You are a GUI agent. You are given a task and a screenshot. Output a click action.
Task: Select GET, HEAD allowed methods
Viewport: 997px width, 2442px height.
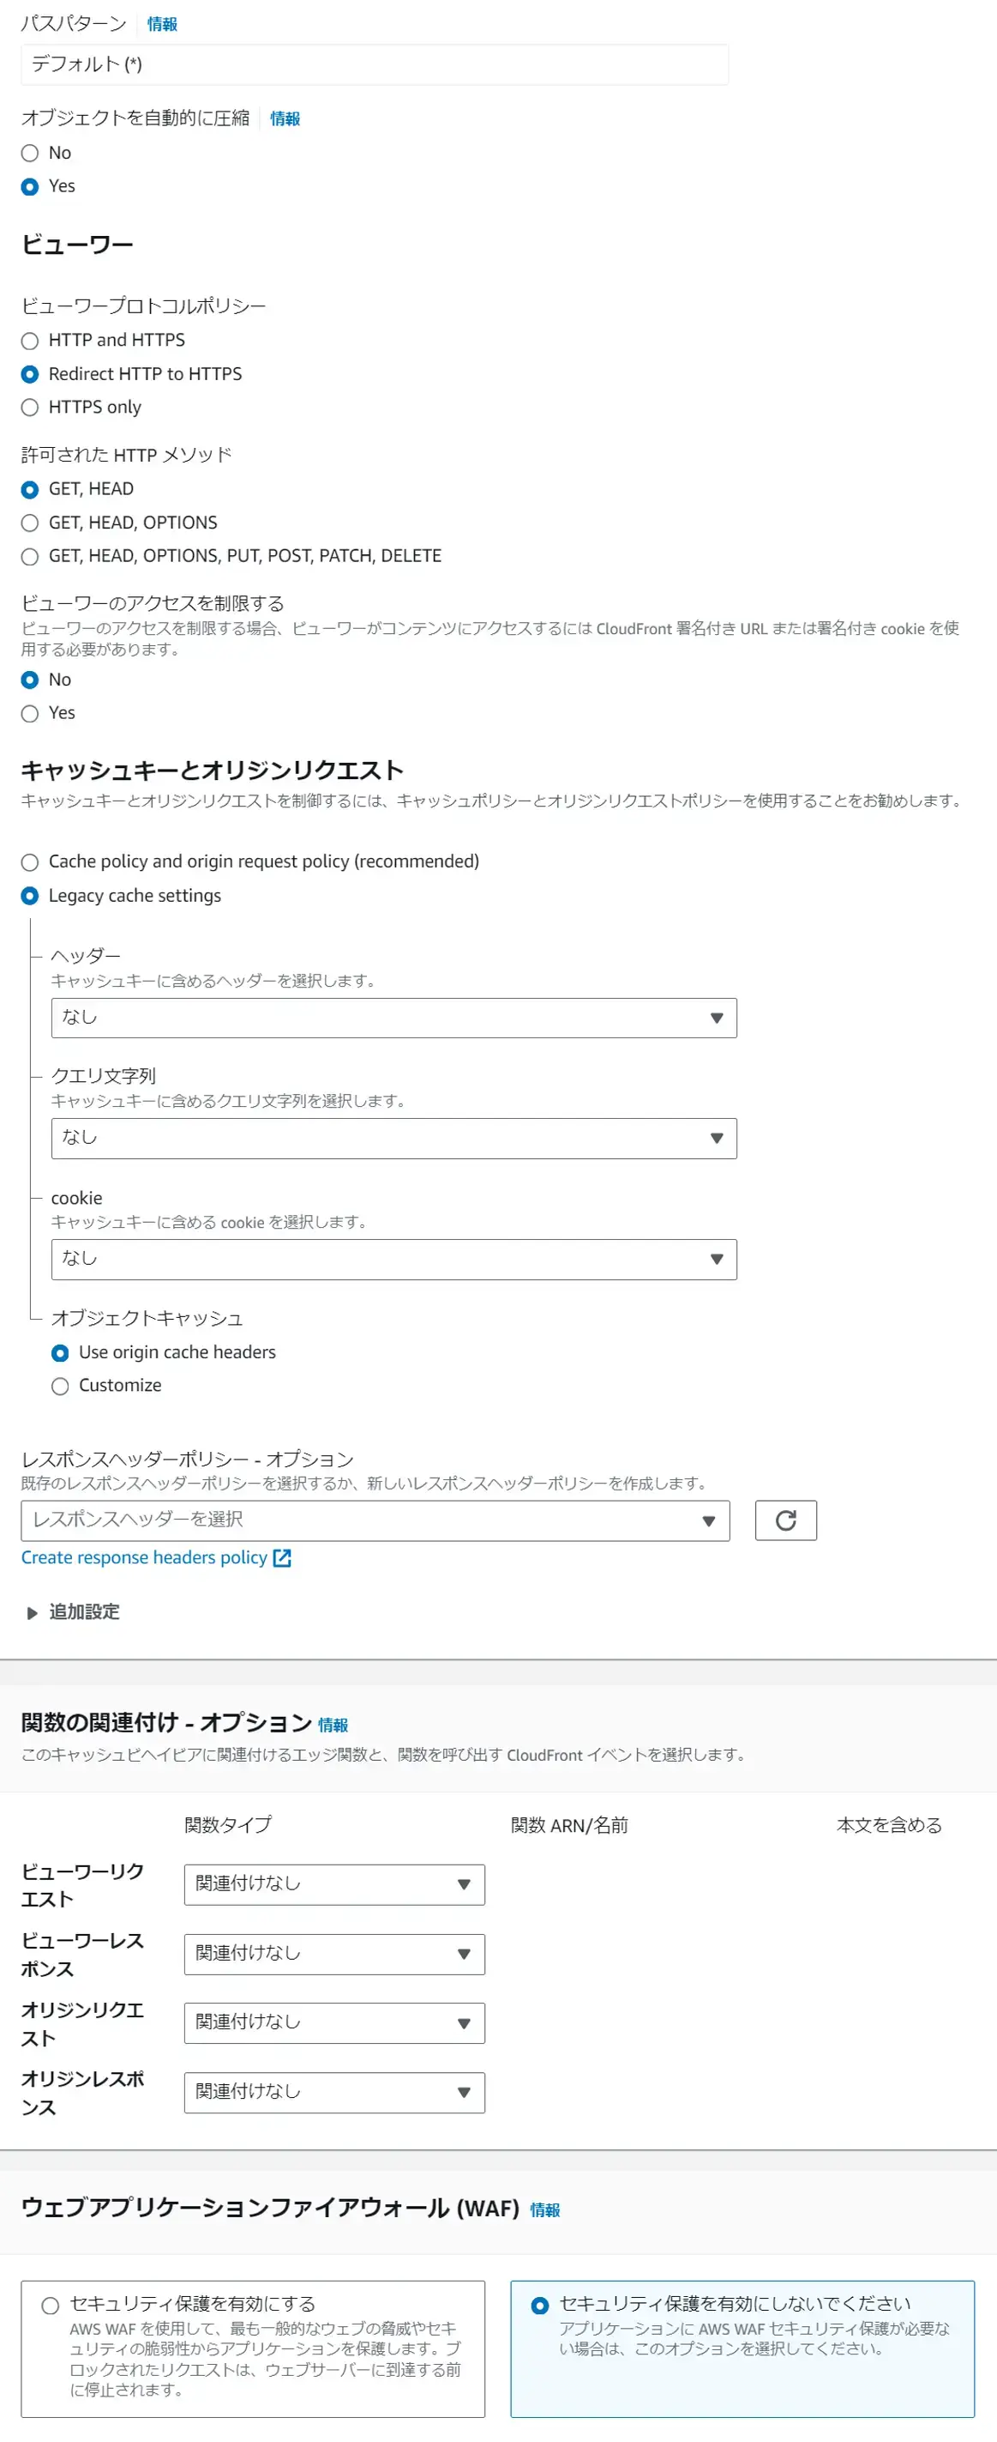tap(30, 489)
